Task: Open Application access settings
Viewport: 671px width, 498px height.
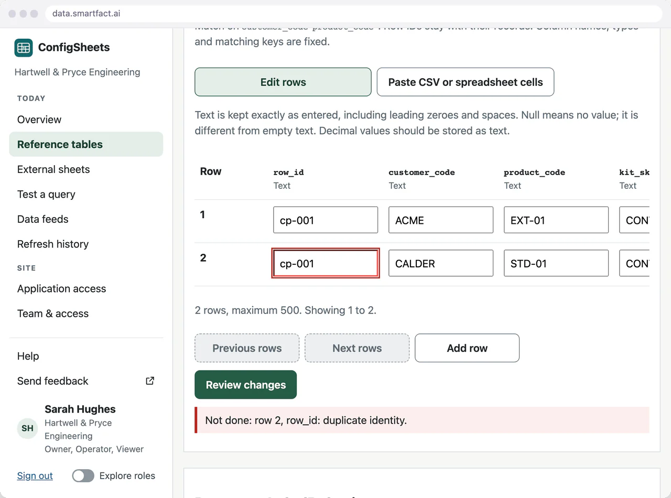Action: pyautogui.click(x=86, y=289)
